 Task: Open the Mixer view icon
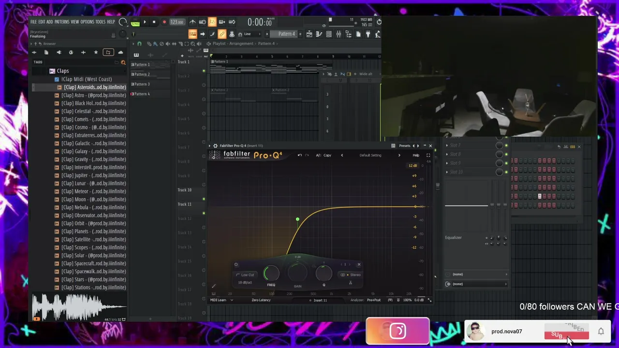pyautogui.click(x=339, y=34)
